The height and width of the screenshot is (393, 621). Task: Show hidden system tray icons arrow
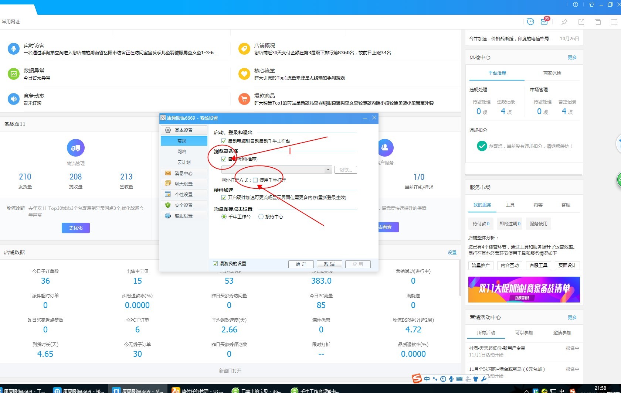point(526,391)
